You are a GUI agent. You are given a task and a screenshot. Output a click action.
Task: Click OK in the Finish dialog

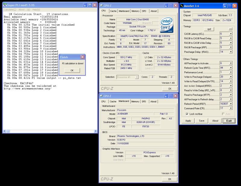coord(72,70)
